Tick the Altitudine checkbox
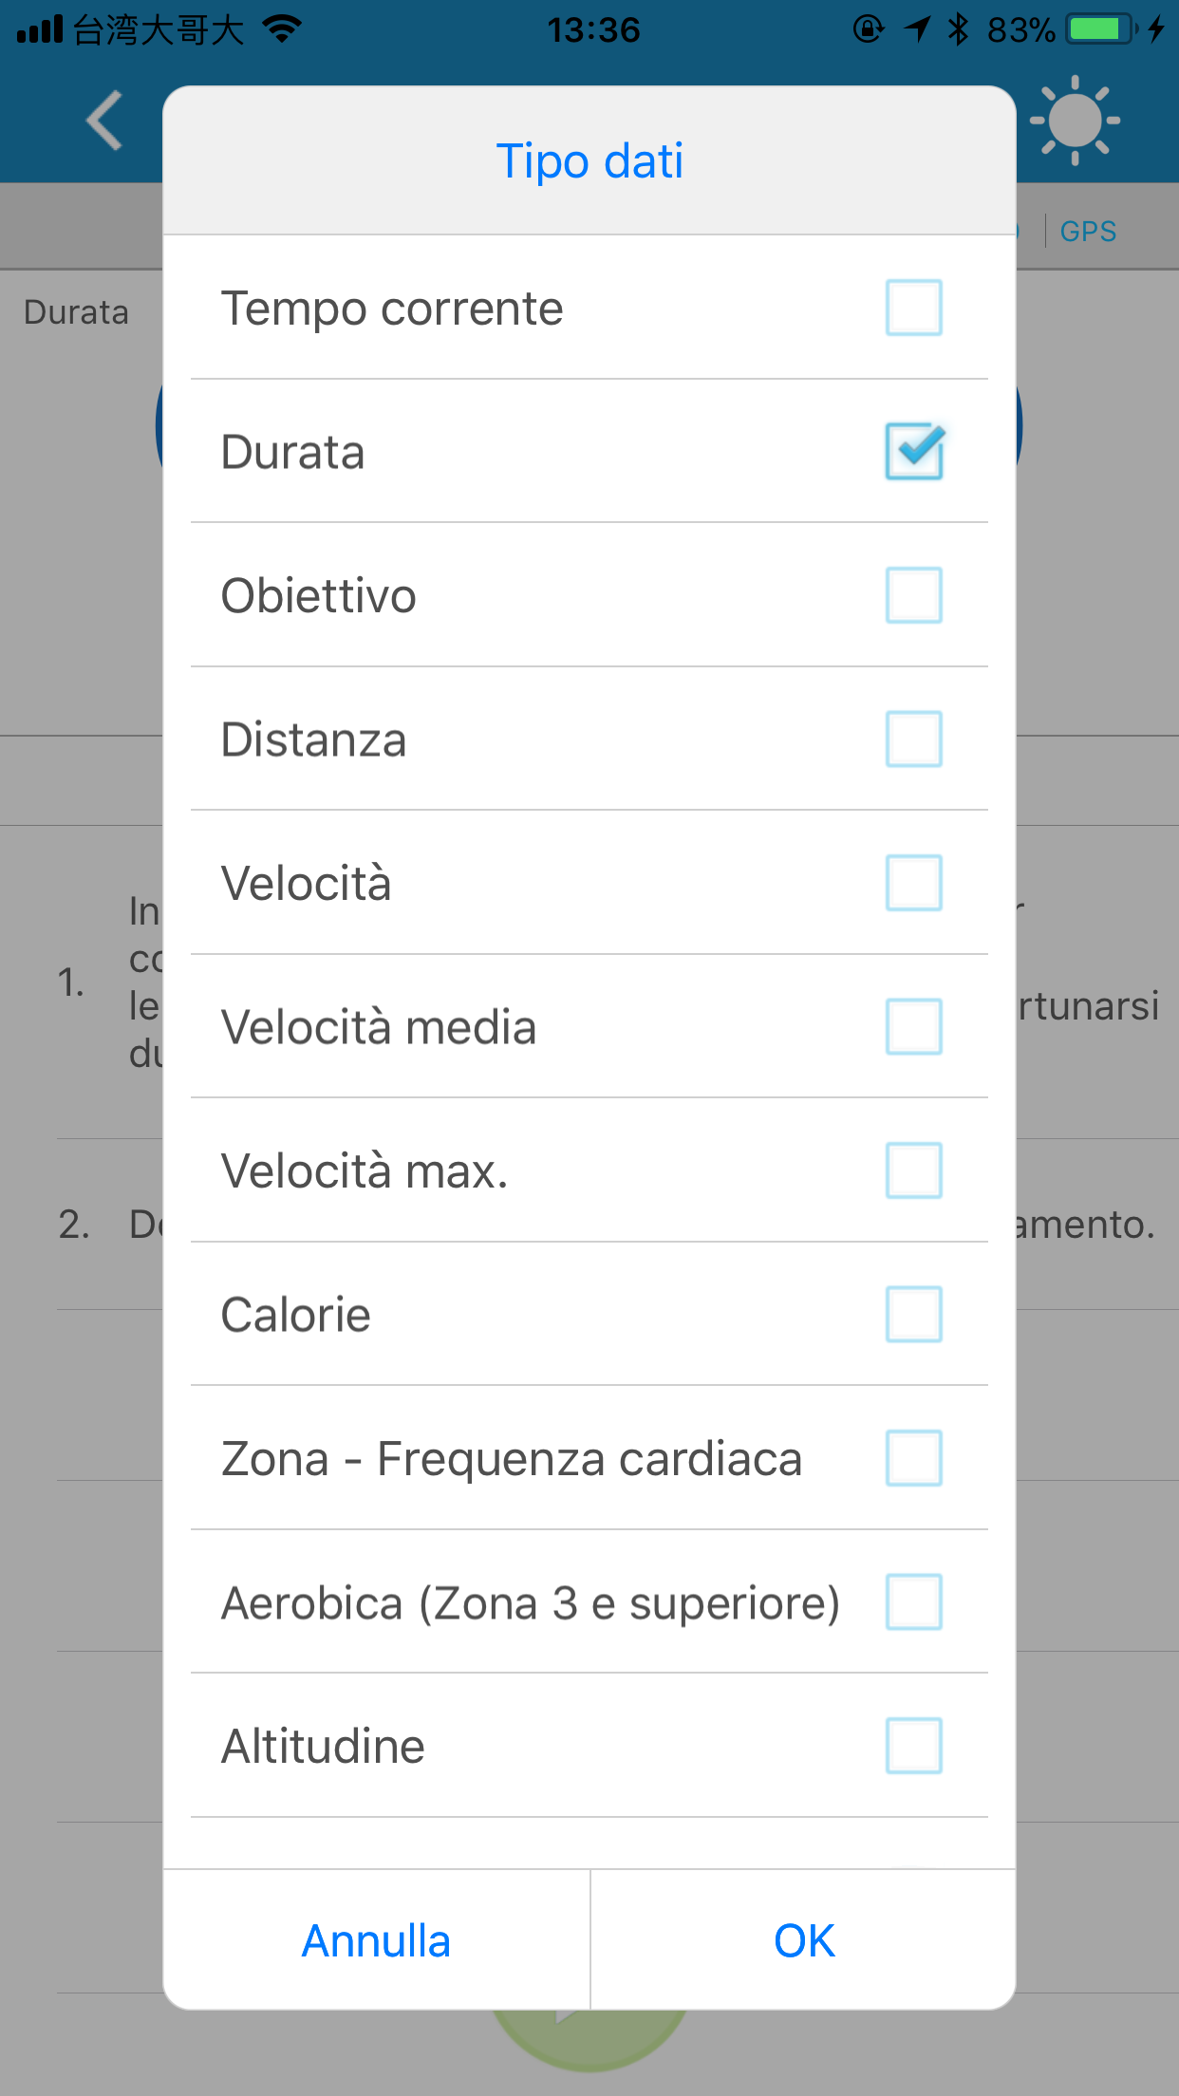Screen dimensions: 1179x2096 click(x=913, y=1746)
